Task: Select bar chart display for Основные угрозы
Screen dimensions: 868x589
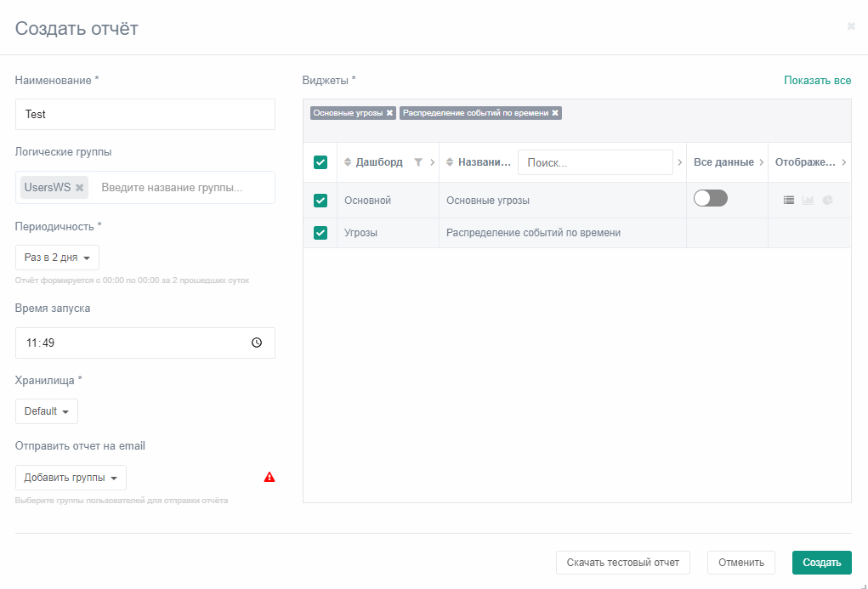Action: coord(808,201)
